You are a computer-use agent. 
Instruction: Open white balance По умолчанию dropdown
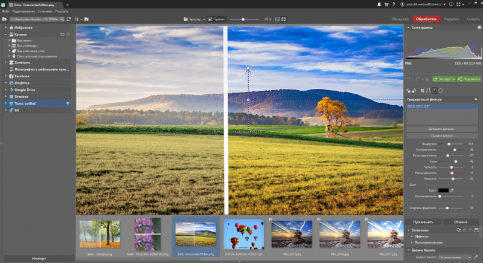tap(455, 257)
